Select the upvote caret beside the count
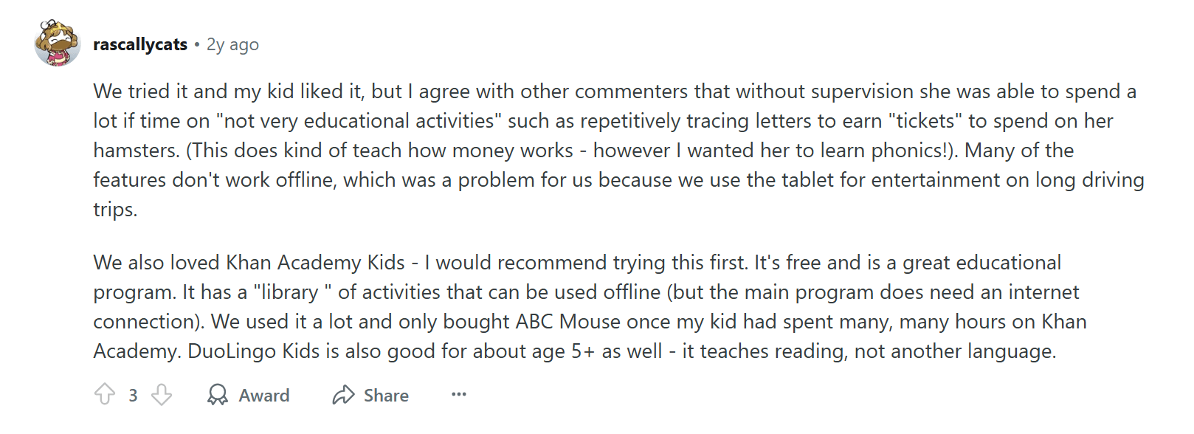 click(104, 395)
